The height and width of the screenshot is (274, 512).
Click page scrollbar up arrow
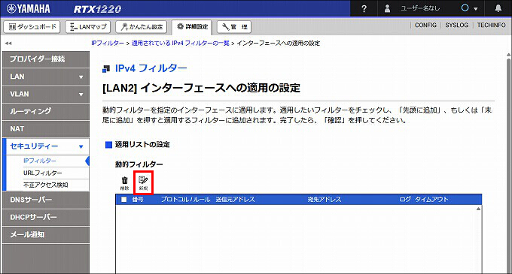click(509, 55)
